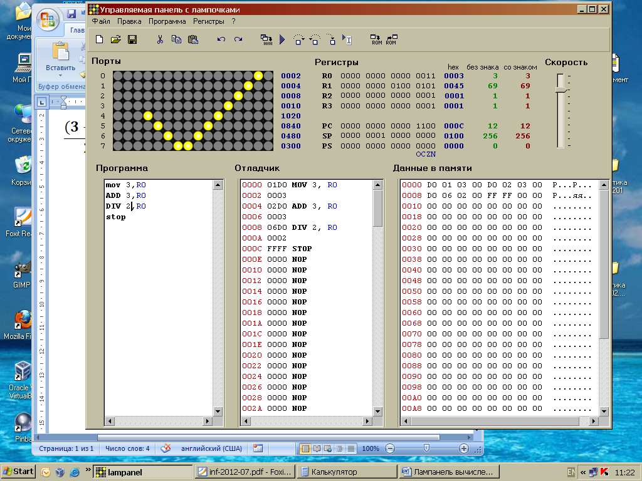Open the Программа menu
Image resolution: width=642 pixels, height=481 pixels.
point(167,21)
